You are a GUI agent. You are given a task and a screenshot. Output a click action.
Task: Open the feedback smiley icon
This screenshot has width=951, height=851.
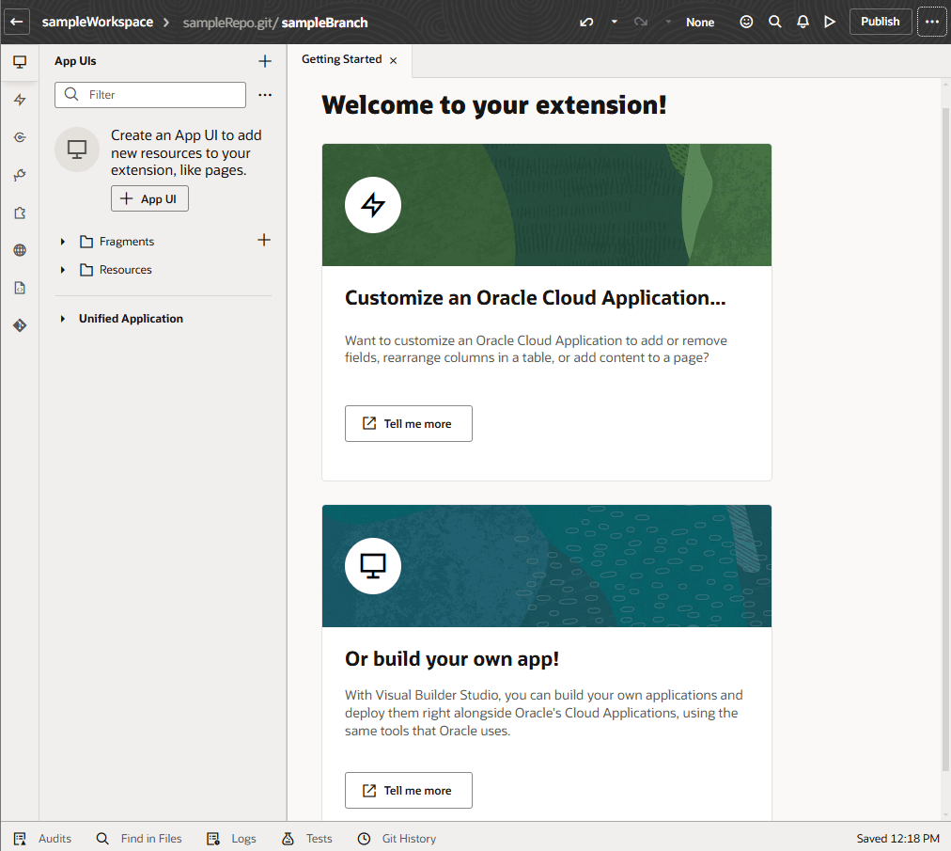746,22
